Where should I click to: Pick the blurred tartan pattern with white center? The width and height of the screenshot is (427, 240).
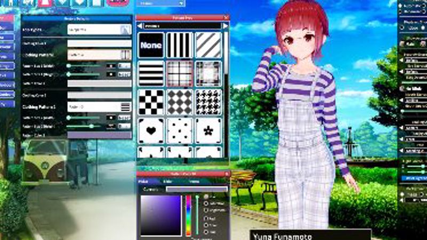(208, 74)
